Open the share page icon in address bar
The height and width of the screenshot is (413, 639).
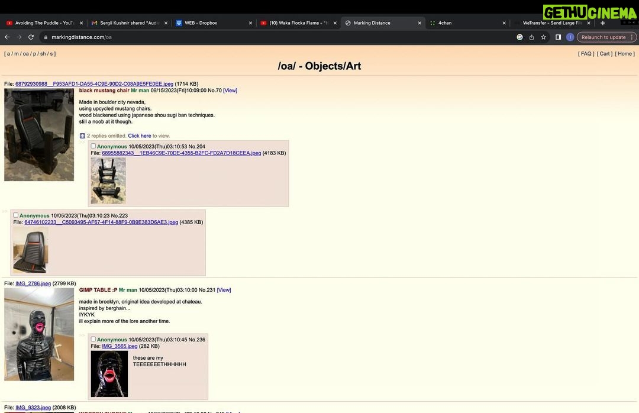click(531, 37)
